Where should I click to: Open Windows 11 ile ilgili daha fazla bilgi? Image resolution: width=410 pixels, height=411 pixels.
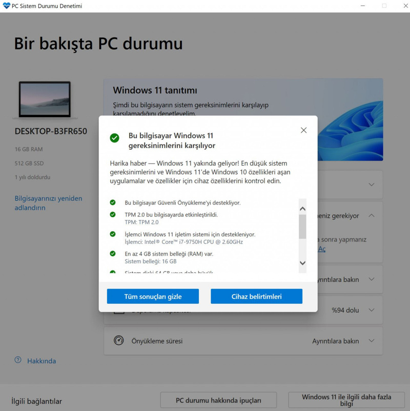(347, 400)
